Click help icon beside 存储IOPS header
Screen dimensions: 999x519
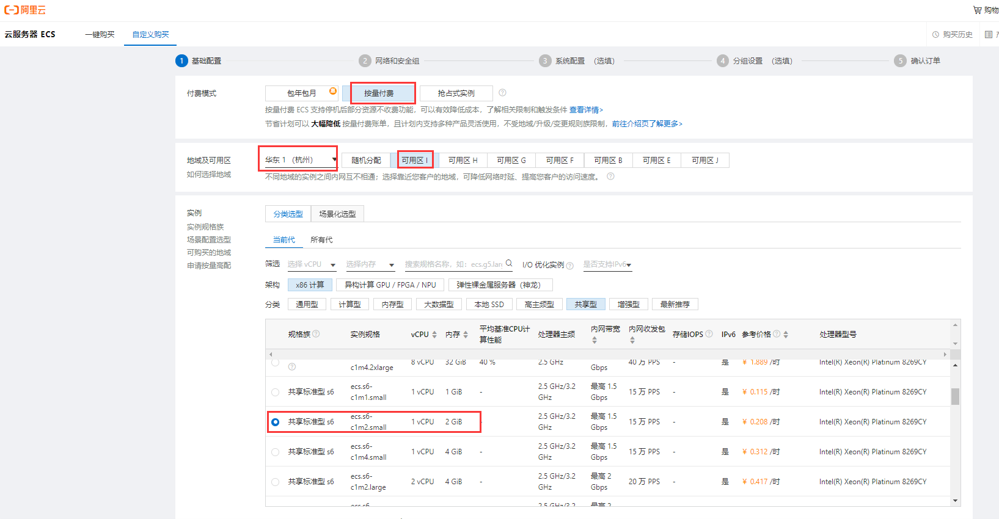(x=709, y=334)
